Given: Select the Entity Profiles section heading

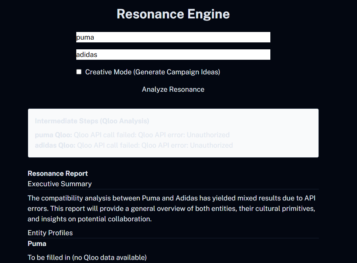Looking at the screenshot, I should tap(50, 233).
